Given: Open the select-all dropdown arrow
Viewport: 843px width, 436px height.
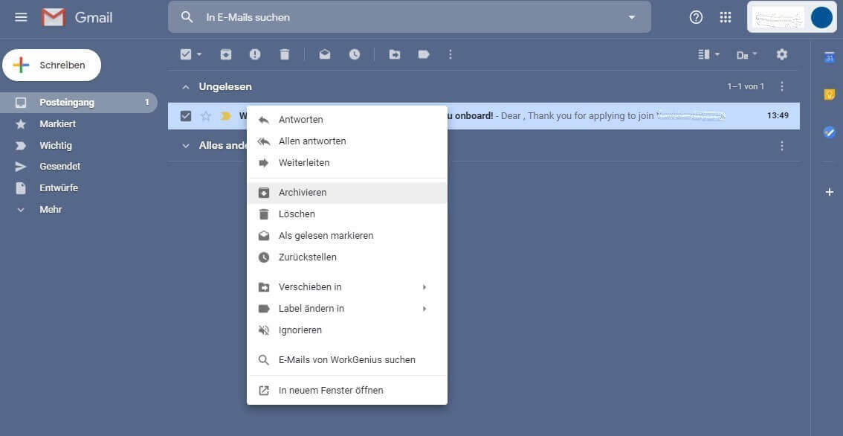Looking at the screenshot, I should point(199,54).
